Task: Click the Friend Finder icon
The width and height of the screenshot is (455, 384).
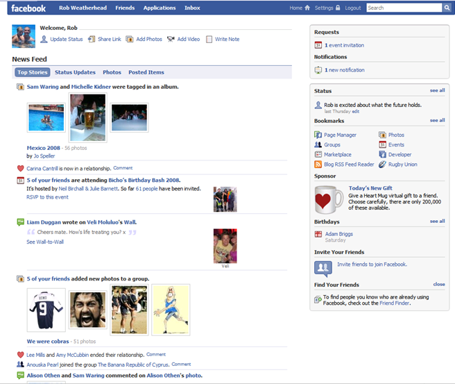Action: coord(318,299)
